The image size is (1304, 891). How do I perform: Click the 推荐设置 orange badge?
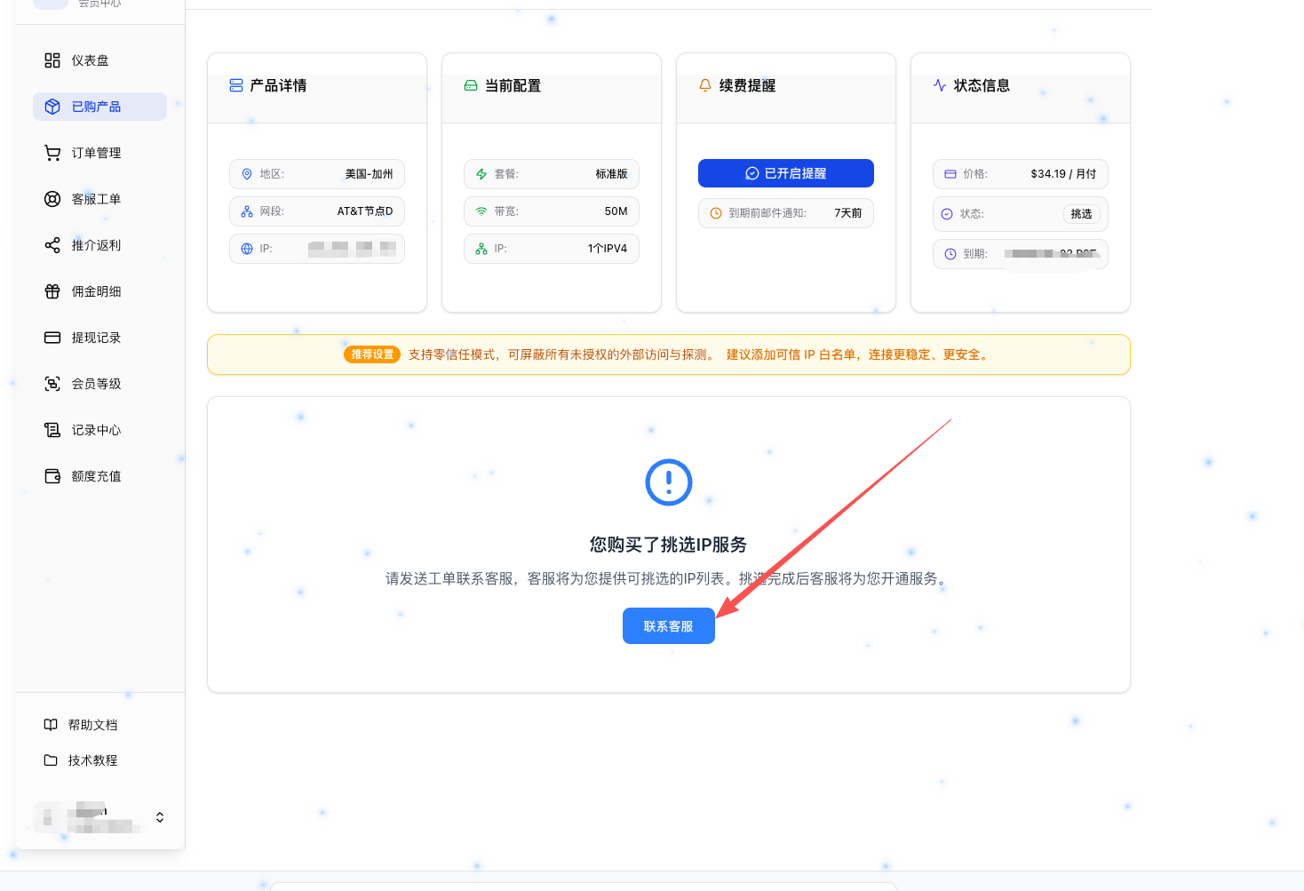372,354
